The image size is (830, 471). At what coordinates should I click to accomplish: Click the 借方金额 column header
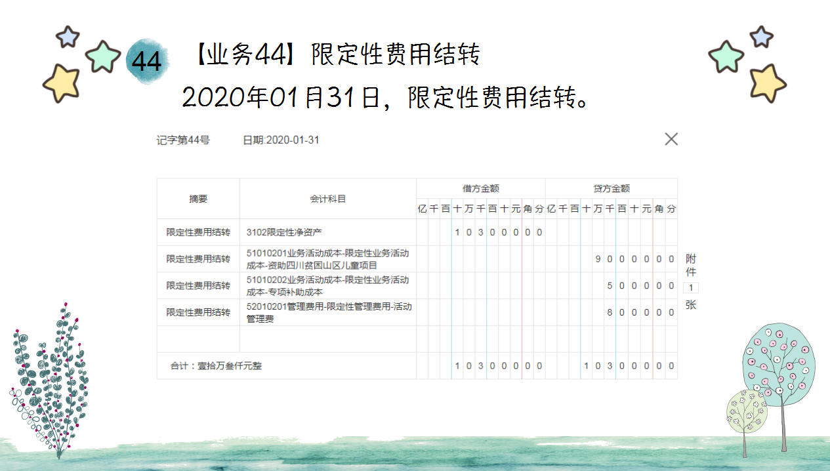coord(481,188)
